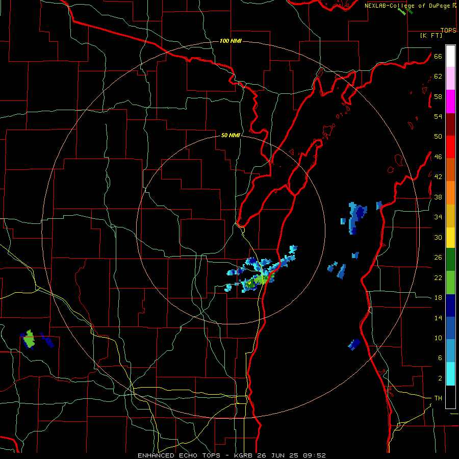Screen dimensions: 459x459
Task: Click the [K FT] units label
Action: pos(431,35)
